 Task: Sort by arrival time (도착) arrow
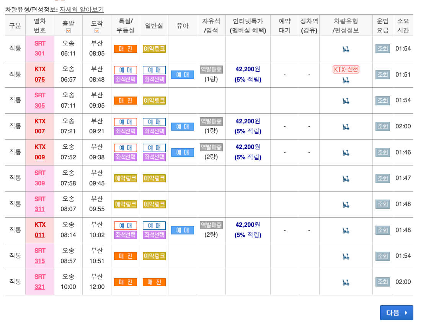click(97, 31)
